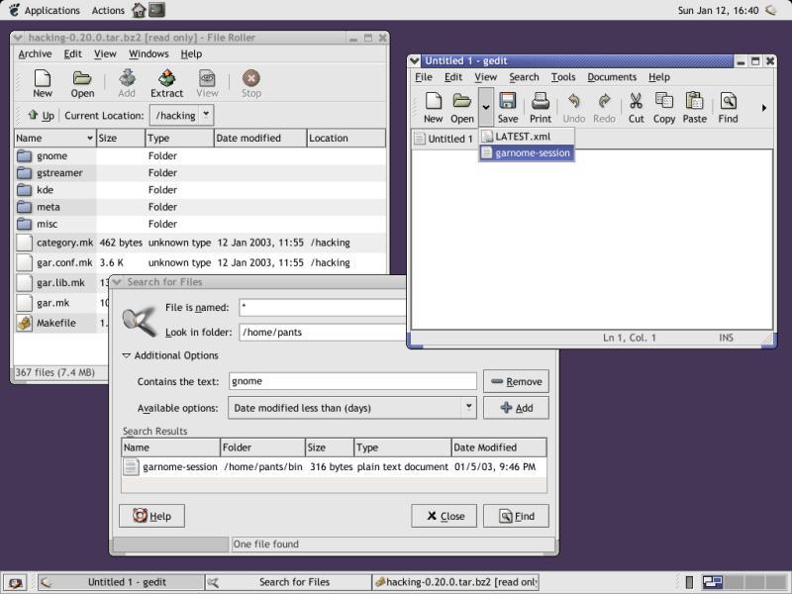This screenshot has width=792, height=594.
Task: Click the 'File is named' text field
Action: pyautogui.click(x=323, y=308)
